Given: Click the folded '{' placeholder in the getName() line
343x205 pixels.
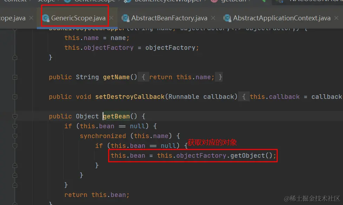Looking at the screenshot, I should 143,77.
